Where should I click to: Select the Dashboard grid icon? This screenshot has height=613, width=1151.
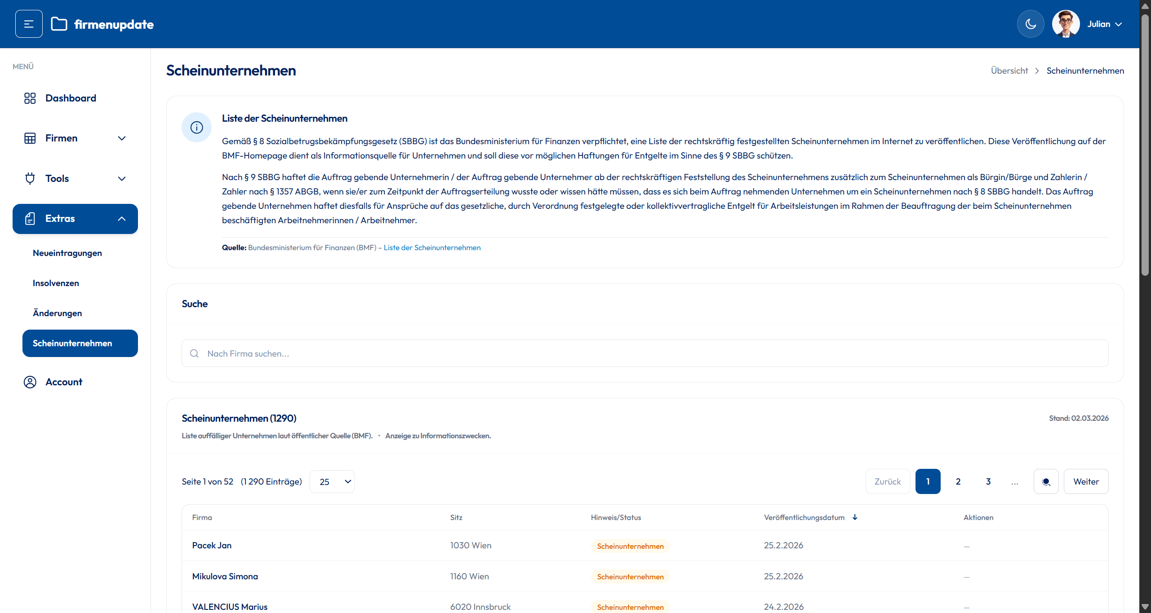(x=30, y=98)
